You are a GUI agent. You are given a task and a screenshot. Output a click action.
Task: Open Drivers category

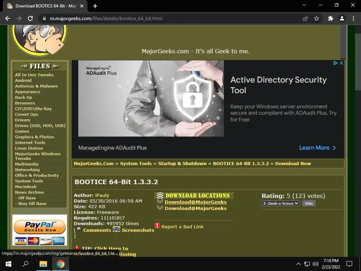pos(23,120)
